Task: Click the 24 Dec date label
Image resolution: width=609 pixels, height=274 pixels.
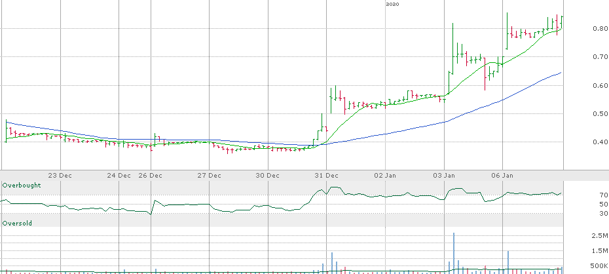Action: (x=119, y=175)
